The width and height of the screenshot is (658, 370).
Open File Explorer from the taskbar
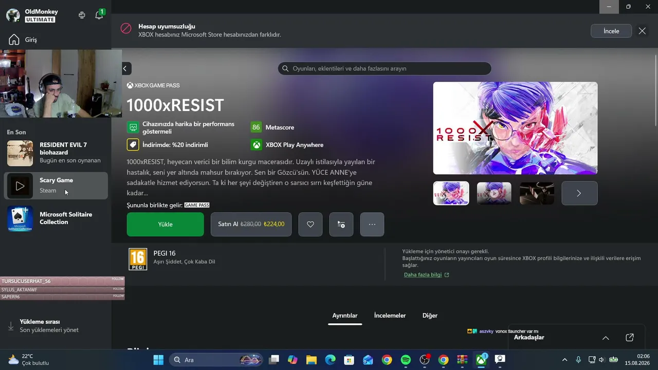[312, 360]
